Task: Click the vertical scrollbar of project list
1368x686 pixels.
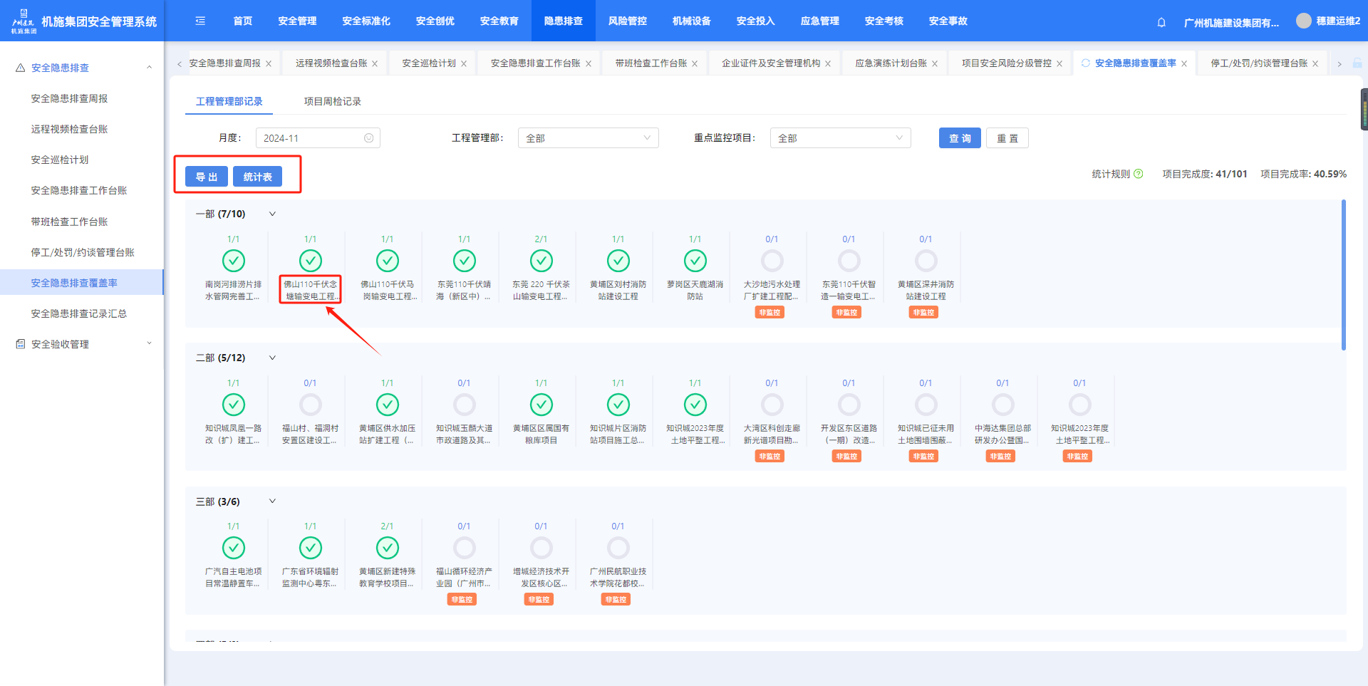Action: 1343,275
